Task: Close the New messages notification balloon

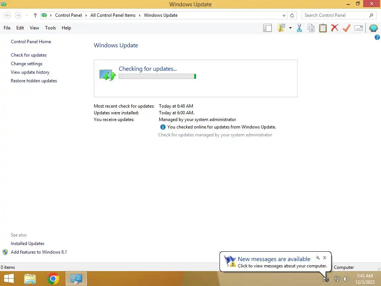Action: coord(324,258)
